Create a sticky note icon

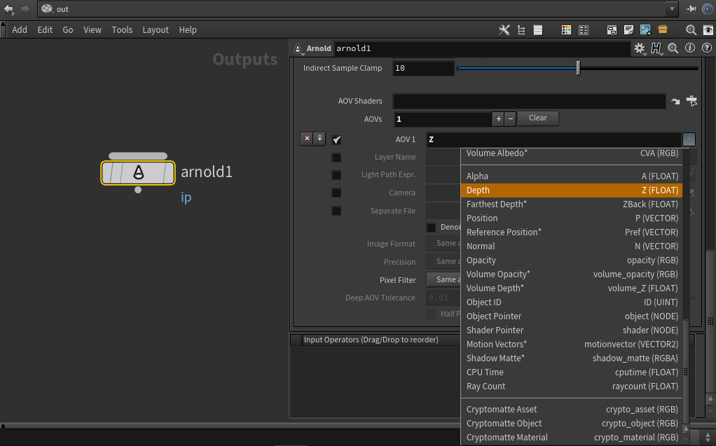(x=629, y=29)
